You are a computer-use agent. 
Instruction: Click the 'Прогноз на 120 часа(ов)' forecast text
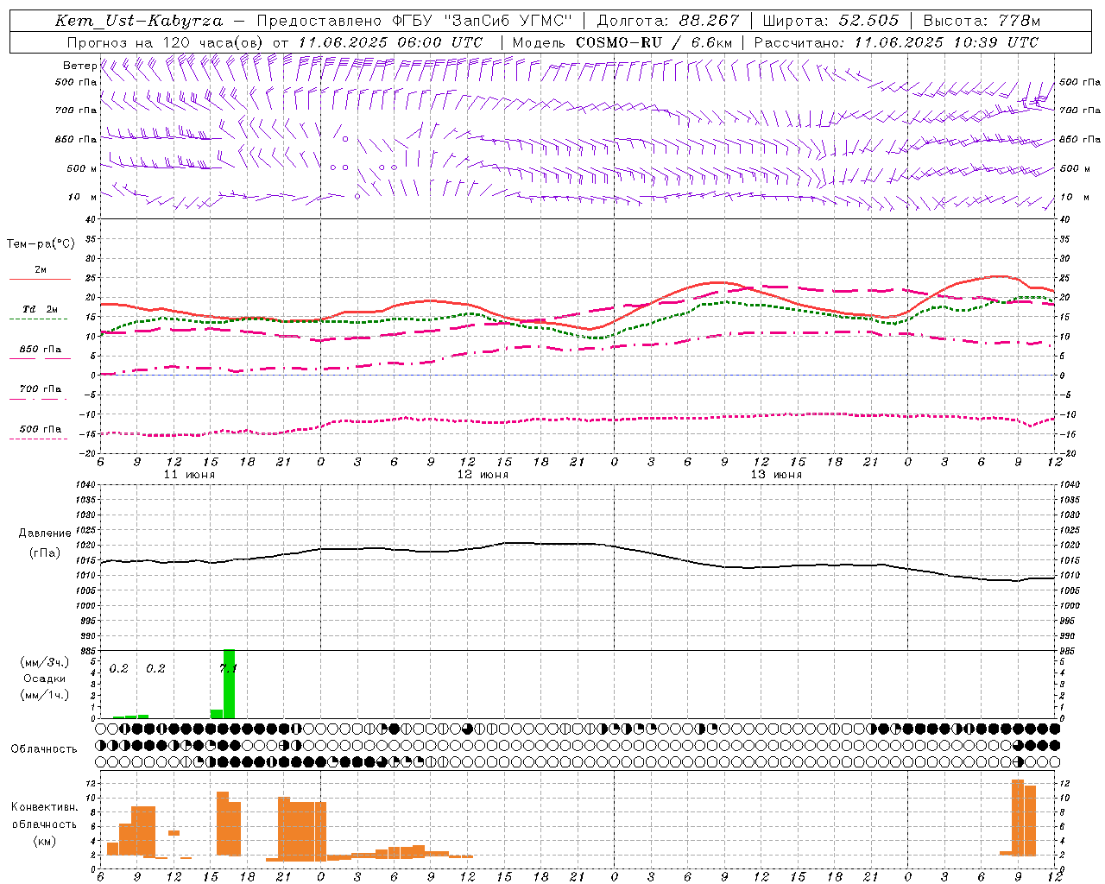[166, 42]
